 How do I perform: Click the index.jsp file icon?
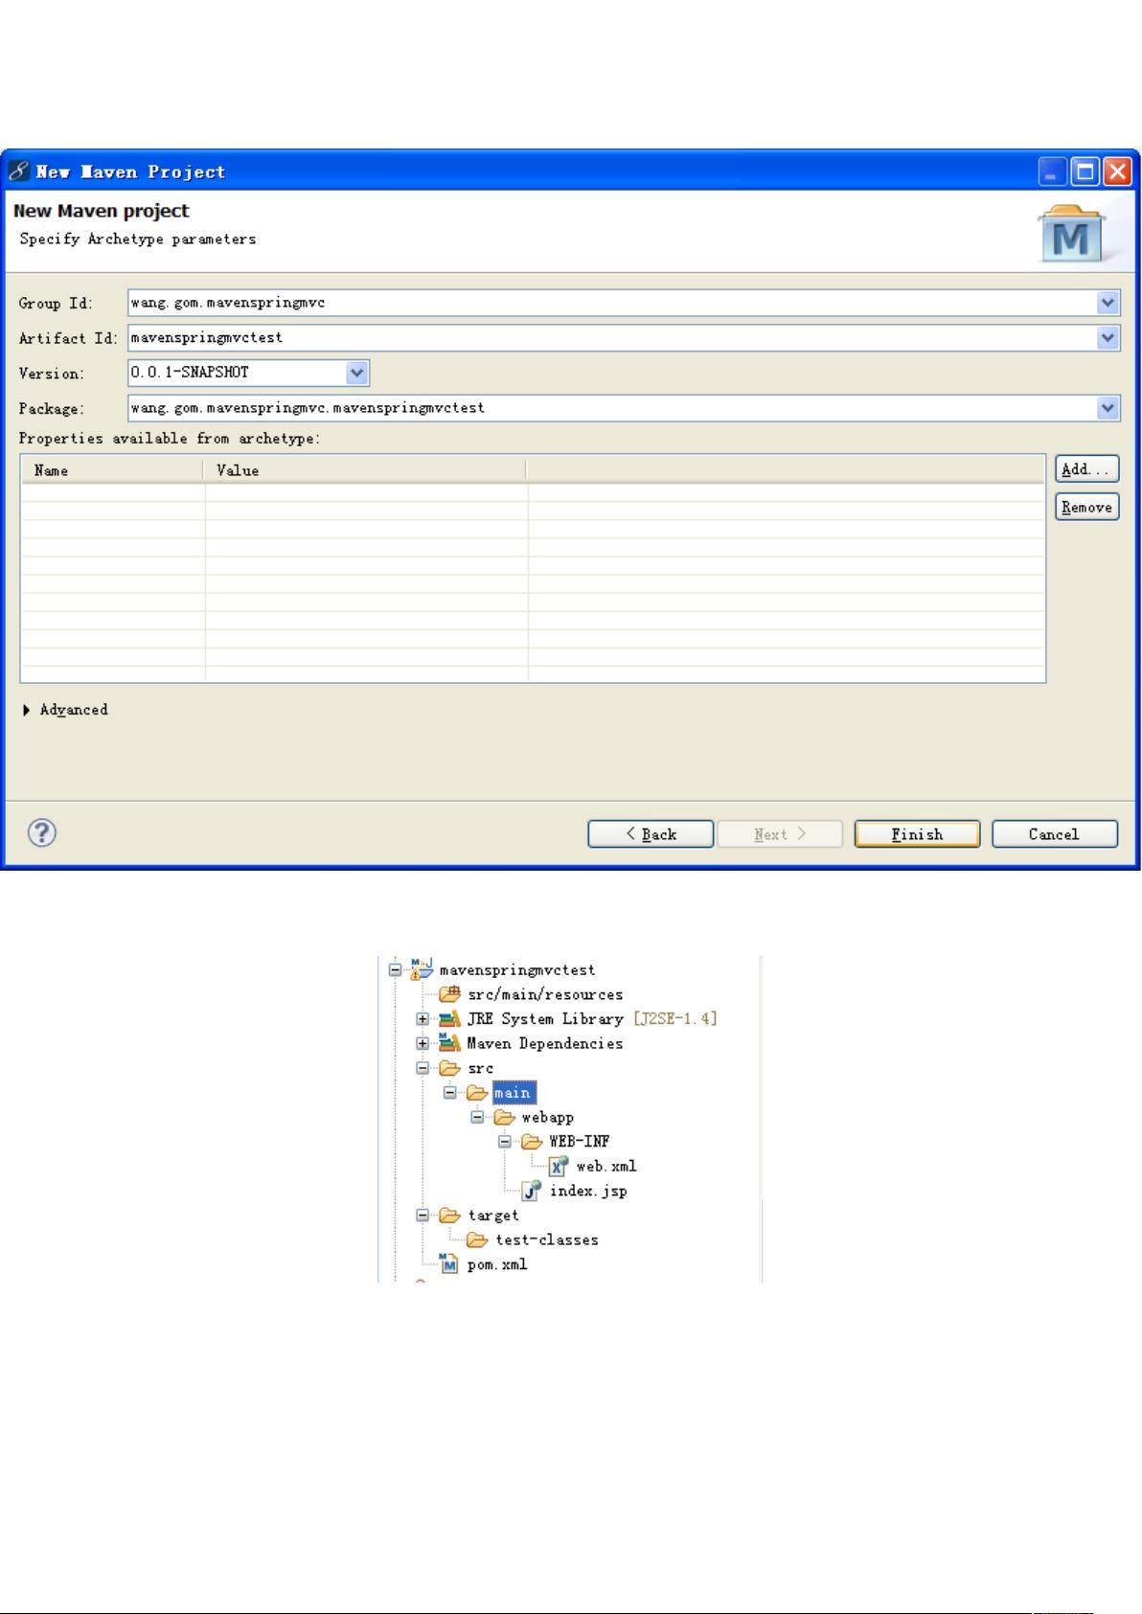[x=532, y=1191]
